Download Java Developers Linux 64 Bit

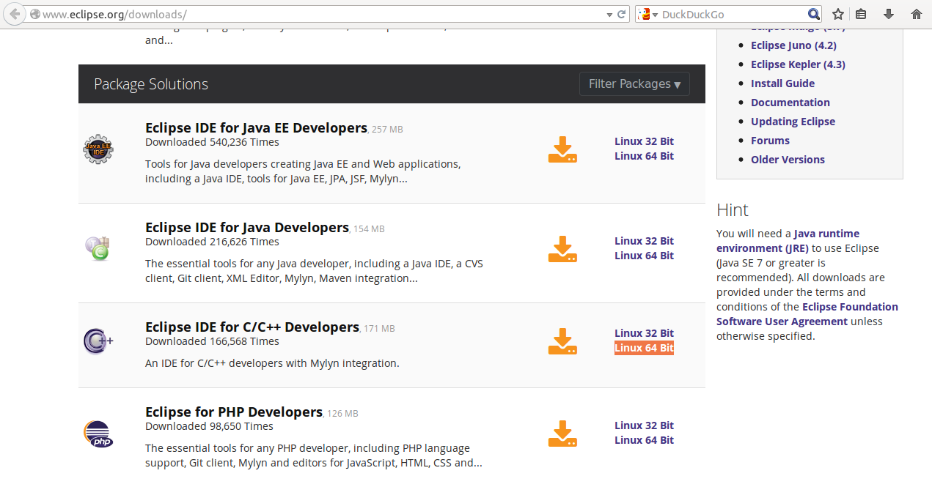click(644, 256)
